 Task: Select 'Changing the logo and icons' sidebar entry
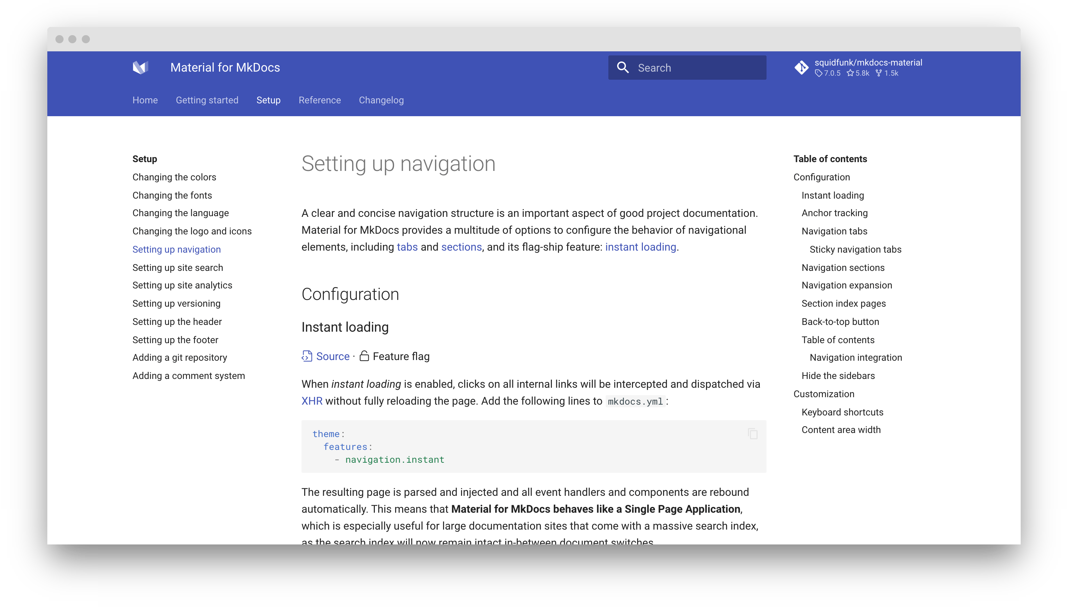pyautogui.click(x=192, y=231)
